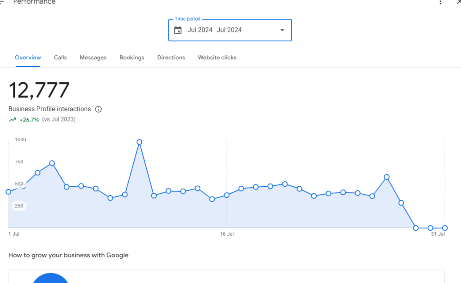Click the 16 Jul x-axis label
461x283 pixels.
[x=227, y=234]
